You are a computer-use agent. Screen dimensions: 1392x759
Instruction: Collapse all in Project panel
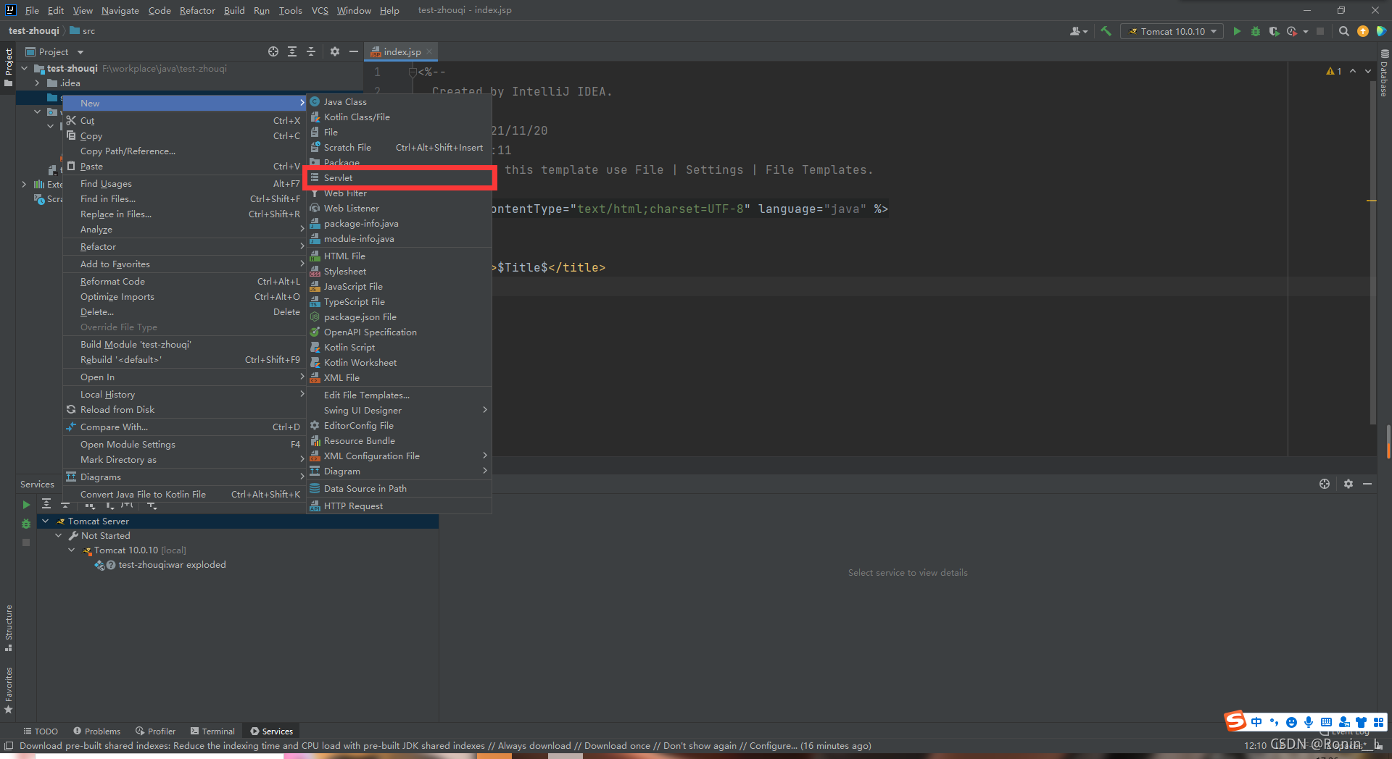(311, 51)
